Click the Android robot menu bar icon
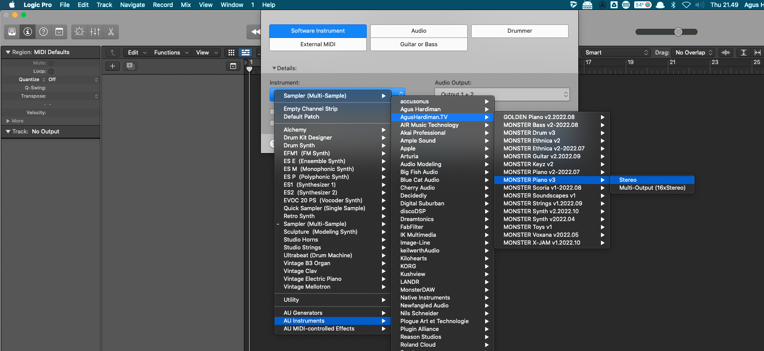The image size is (764, 351). pyautogui.click(x=587, y=5)
